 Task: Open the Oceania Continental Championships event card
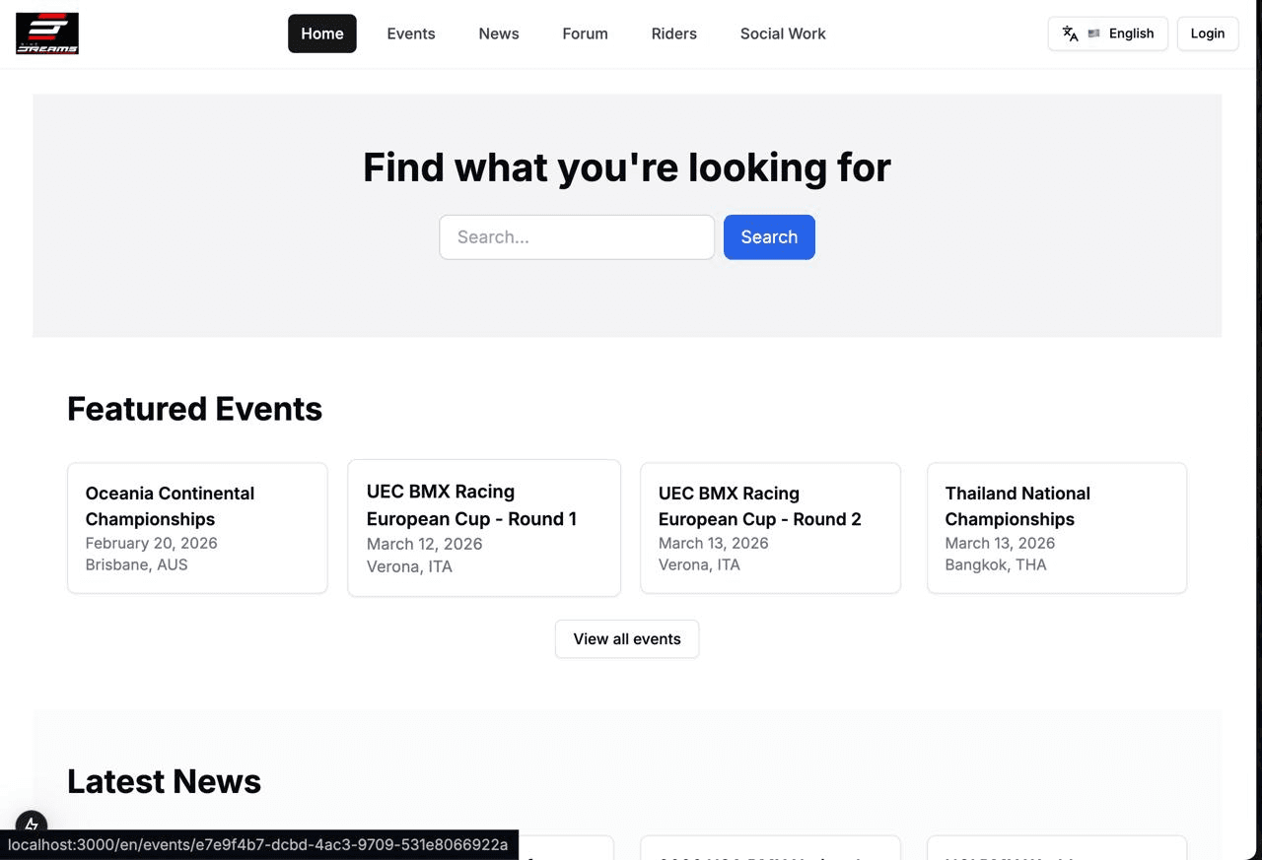coord(197,528)
